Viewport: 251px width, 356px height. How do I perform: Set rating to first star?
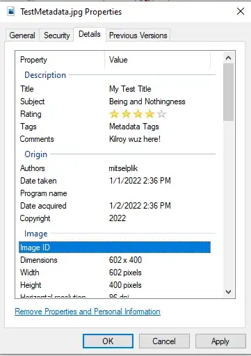[114, 114]
